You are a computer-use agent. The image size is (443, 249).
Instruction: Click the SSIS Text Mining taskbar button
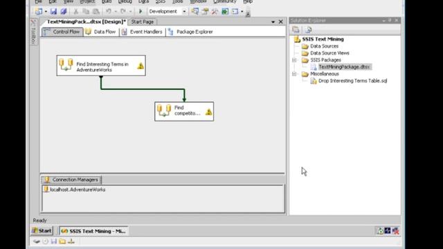(x=94, y=231)
